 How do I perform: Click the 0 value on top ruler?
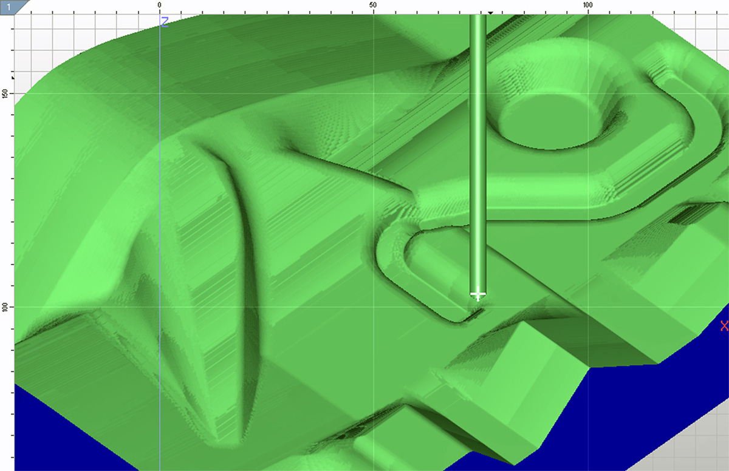pyautogui.click(x=159, y=5)
